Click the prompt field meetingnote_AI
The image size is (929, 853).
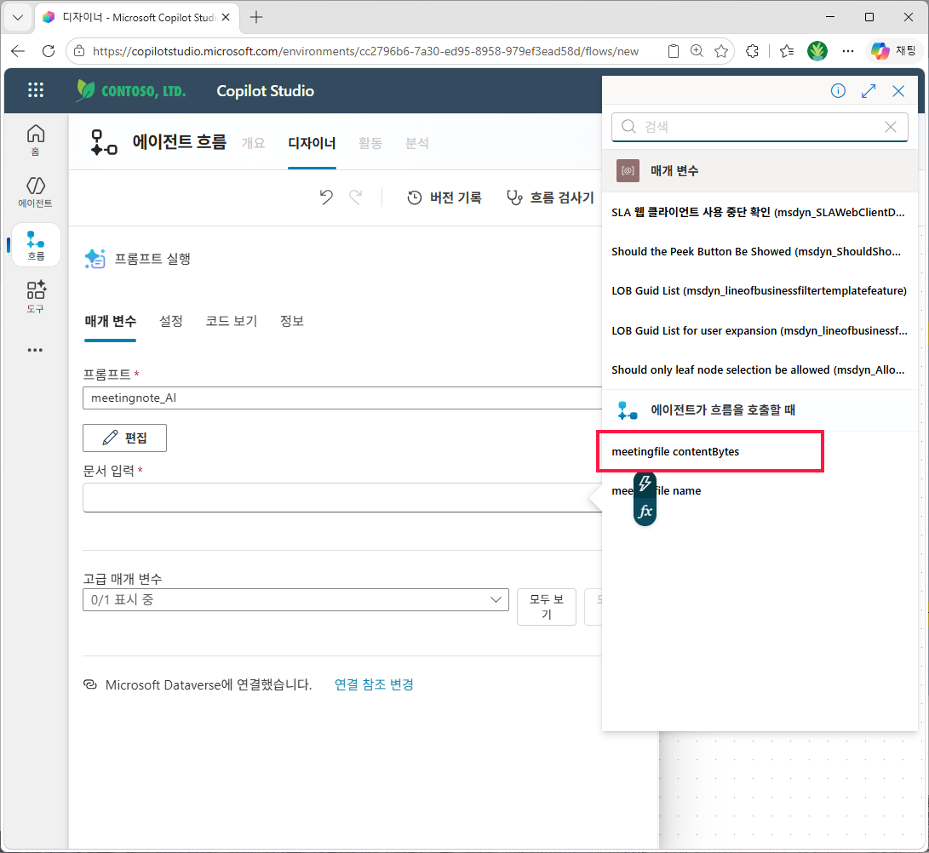(x=342, y=398)
